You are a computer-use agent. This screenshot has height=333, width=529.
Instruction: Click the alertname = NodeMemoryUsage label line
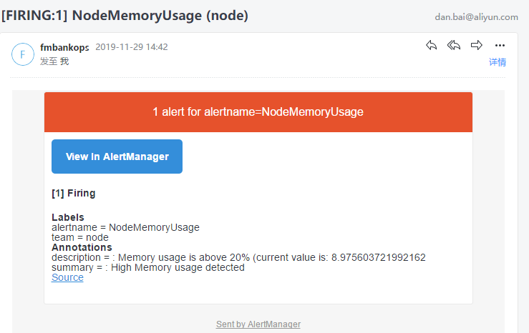(x=125, y=228)
